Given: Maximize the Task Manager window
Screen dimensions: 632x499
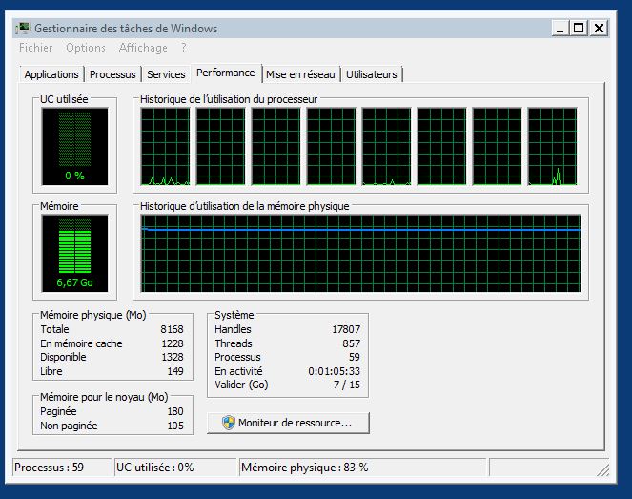Looking at the screenshot, I should [x=578, y=29].
